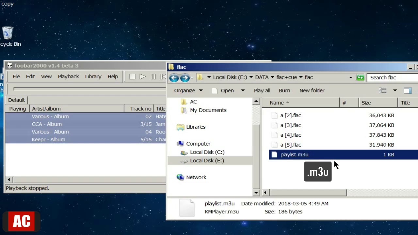Start playback with foobar2000 Play button
Viewport: 418px width, 235px height.
point(142,77)
